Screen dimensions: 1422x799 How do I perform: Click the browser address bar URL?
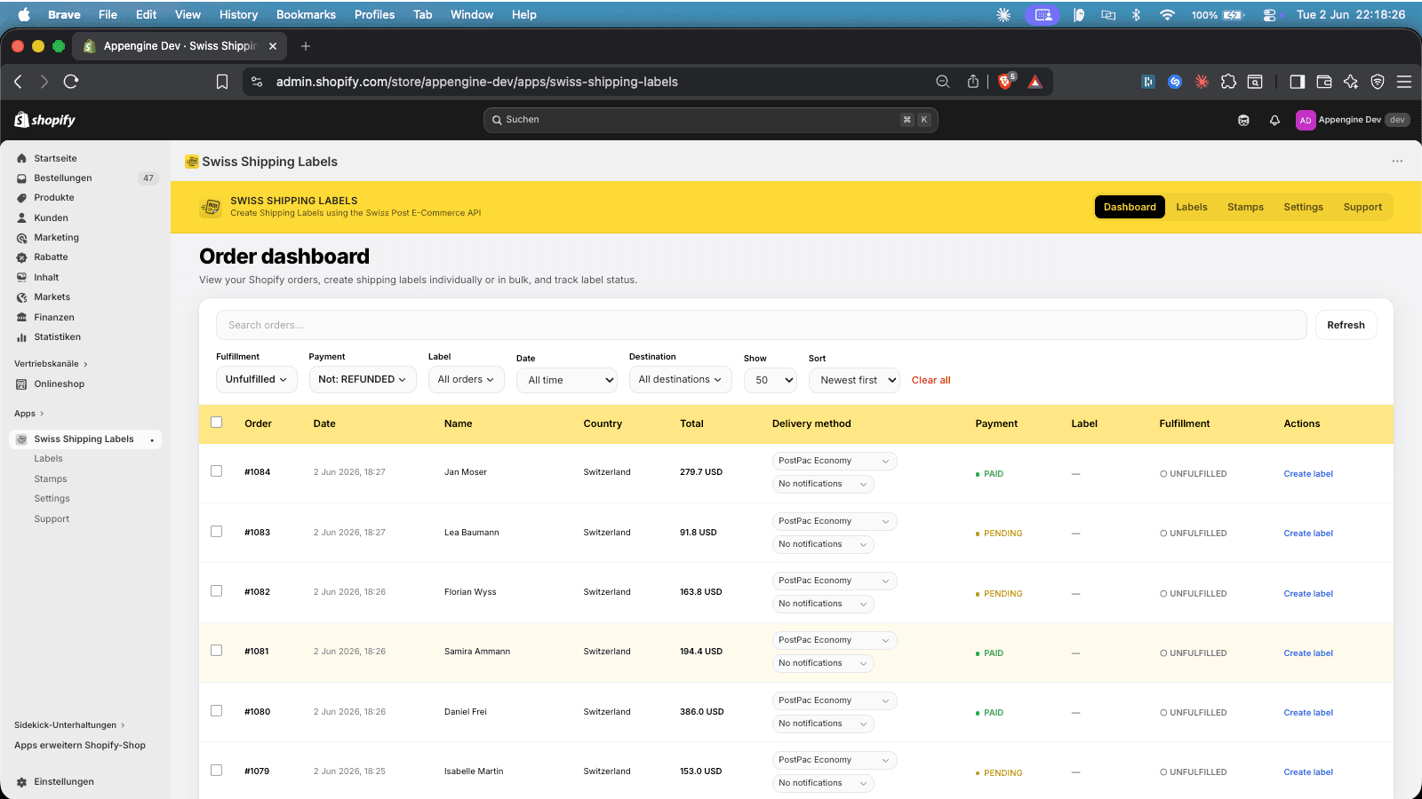(476, 82)
